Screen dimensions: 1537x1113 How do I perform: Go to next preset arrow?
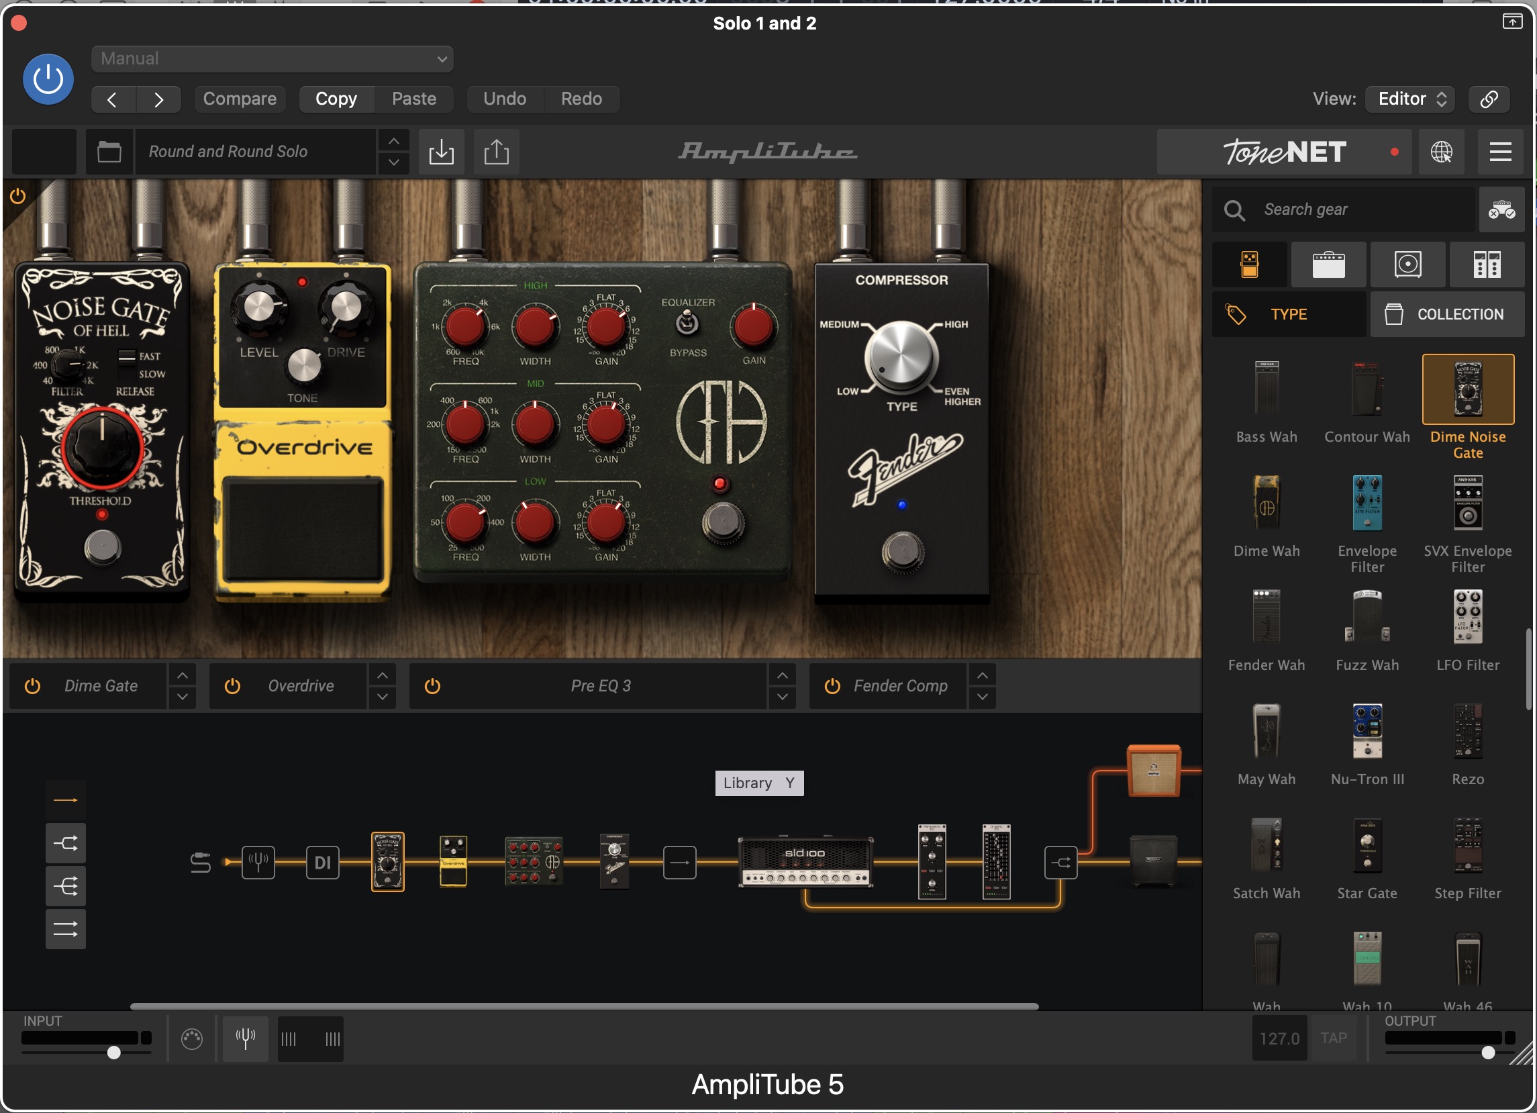pyautogui.click(x=158, y=99)
